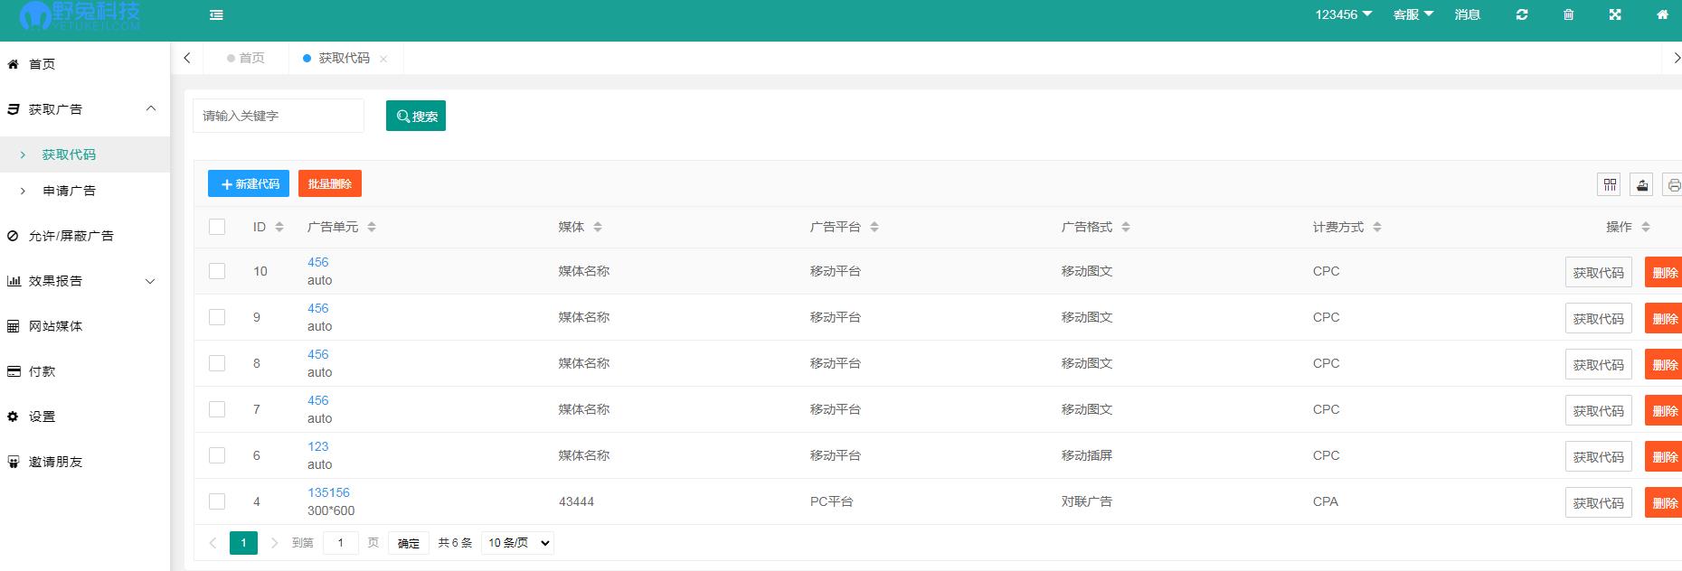1682x571 pixels.
Task: Click the keyword search input field
Action: [279, 116]
